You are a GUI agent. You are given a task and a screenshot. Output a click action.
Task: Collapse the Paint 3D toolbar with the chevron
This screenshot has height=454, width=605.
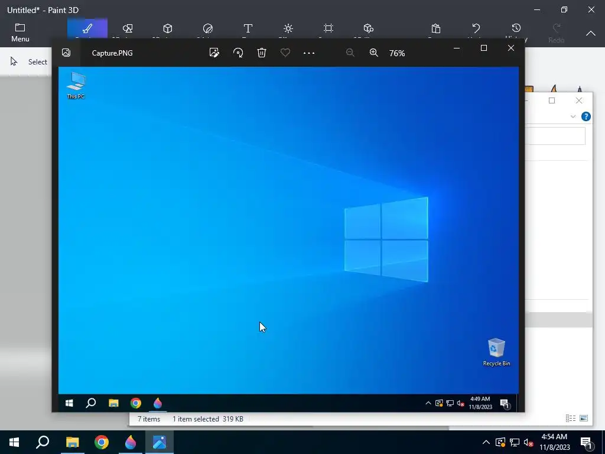coord(591,33)
